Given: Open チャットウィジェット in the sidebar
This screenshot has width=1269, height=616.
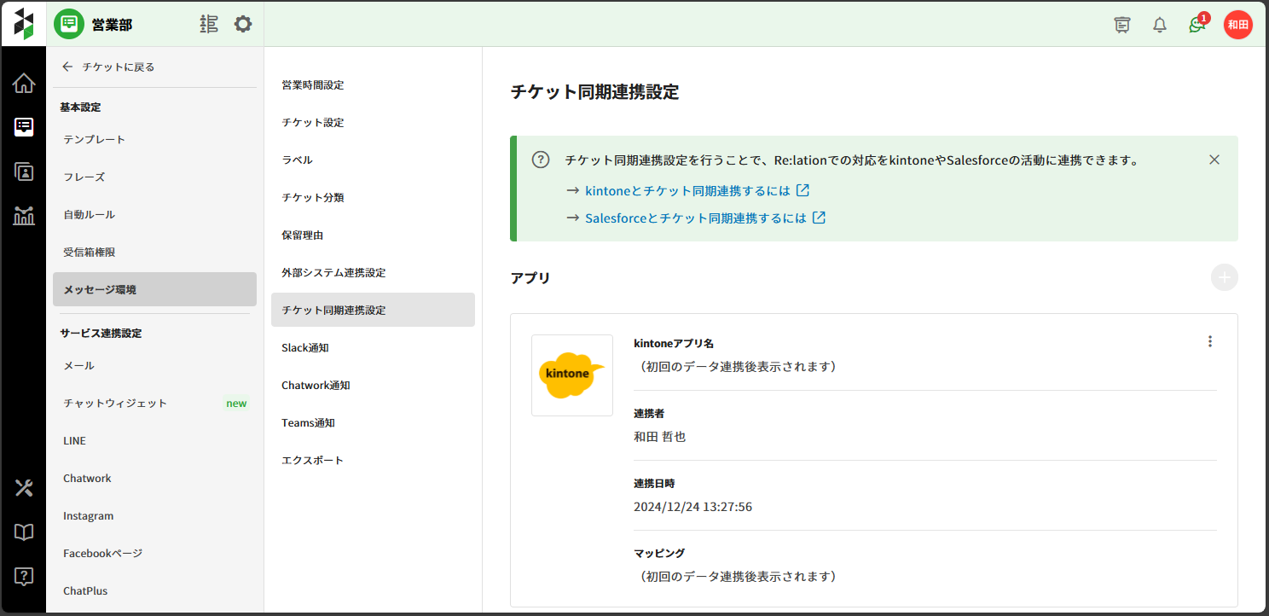Looking at the screenshot, I should (x=115, y=403).
